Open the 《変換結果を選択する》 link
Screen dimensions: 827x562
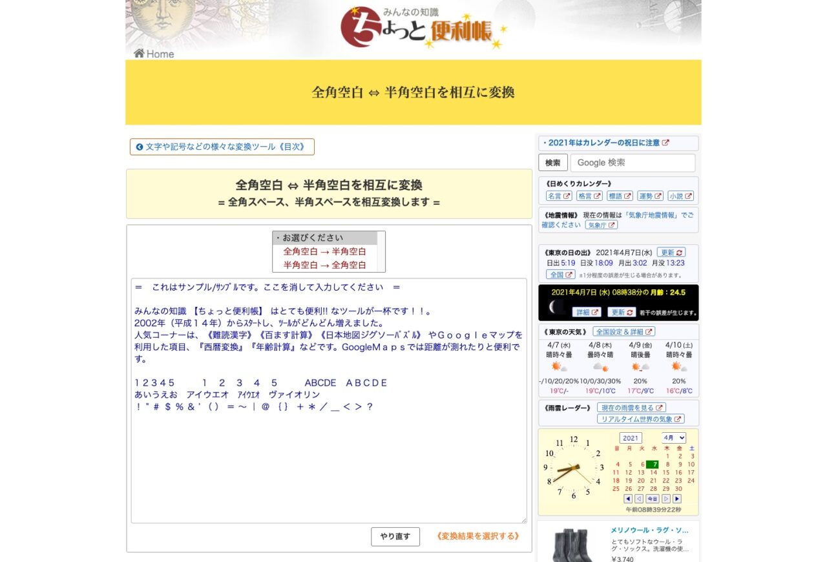click(x=477, y=537)
